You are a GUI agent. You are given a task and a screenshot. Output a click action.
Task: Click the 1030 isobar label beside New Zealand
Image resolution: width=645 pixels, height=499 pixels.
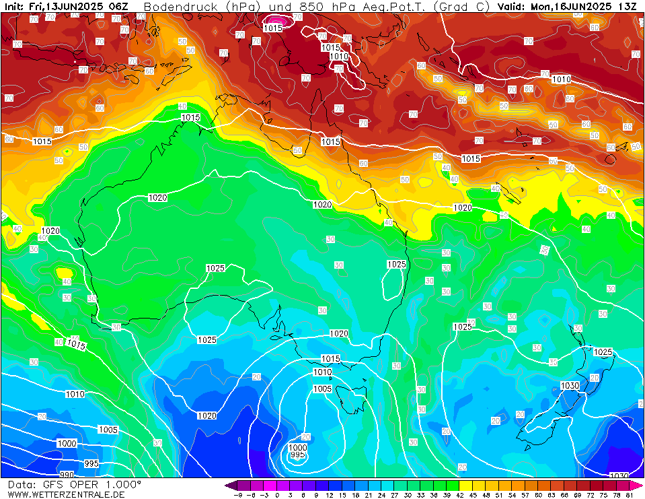(570, 385)
